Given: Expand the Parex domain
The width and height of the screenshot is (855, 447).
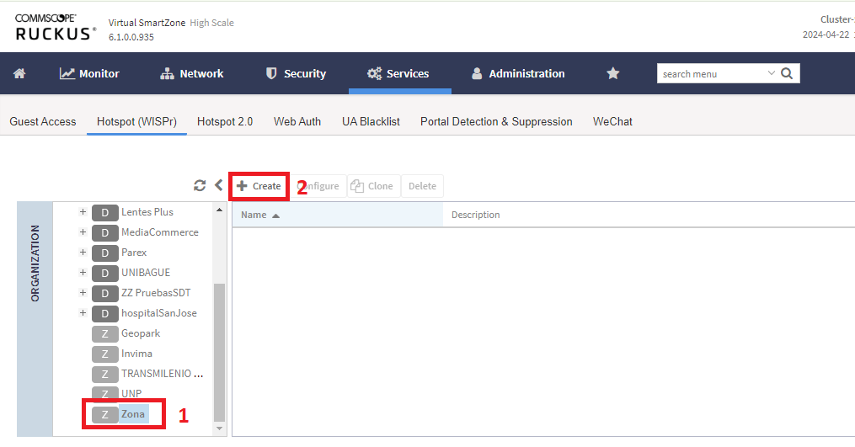Looking at the screenshot, I should click(83, 252).
